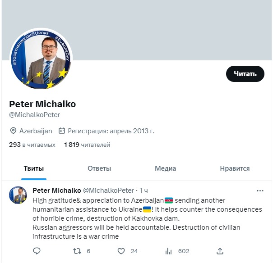This screenshot has width=273, height=263.
Task: Click the @MichalkoPeter handle in the tweet
Action: pyautogui.click(x=108, y=190)
